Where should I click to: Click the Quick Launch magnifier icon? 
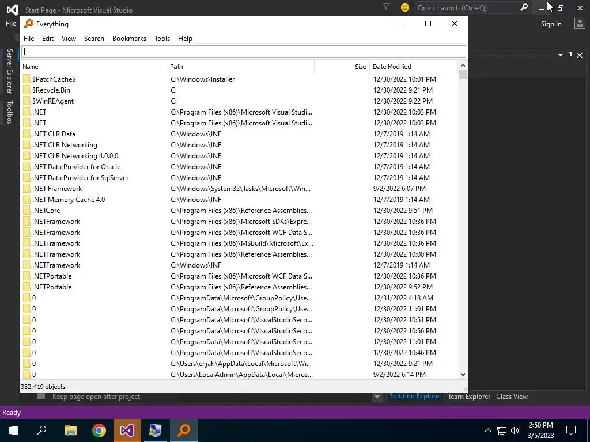point(524,7)
